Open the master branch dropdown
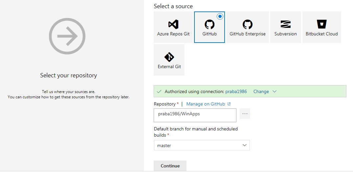The height and width of the screenshot is (172, 353). pos(202,145)
